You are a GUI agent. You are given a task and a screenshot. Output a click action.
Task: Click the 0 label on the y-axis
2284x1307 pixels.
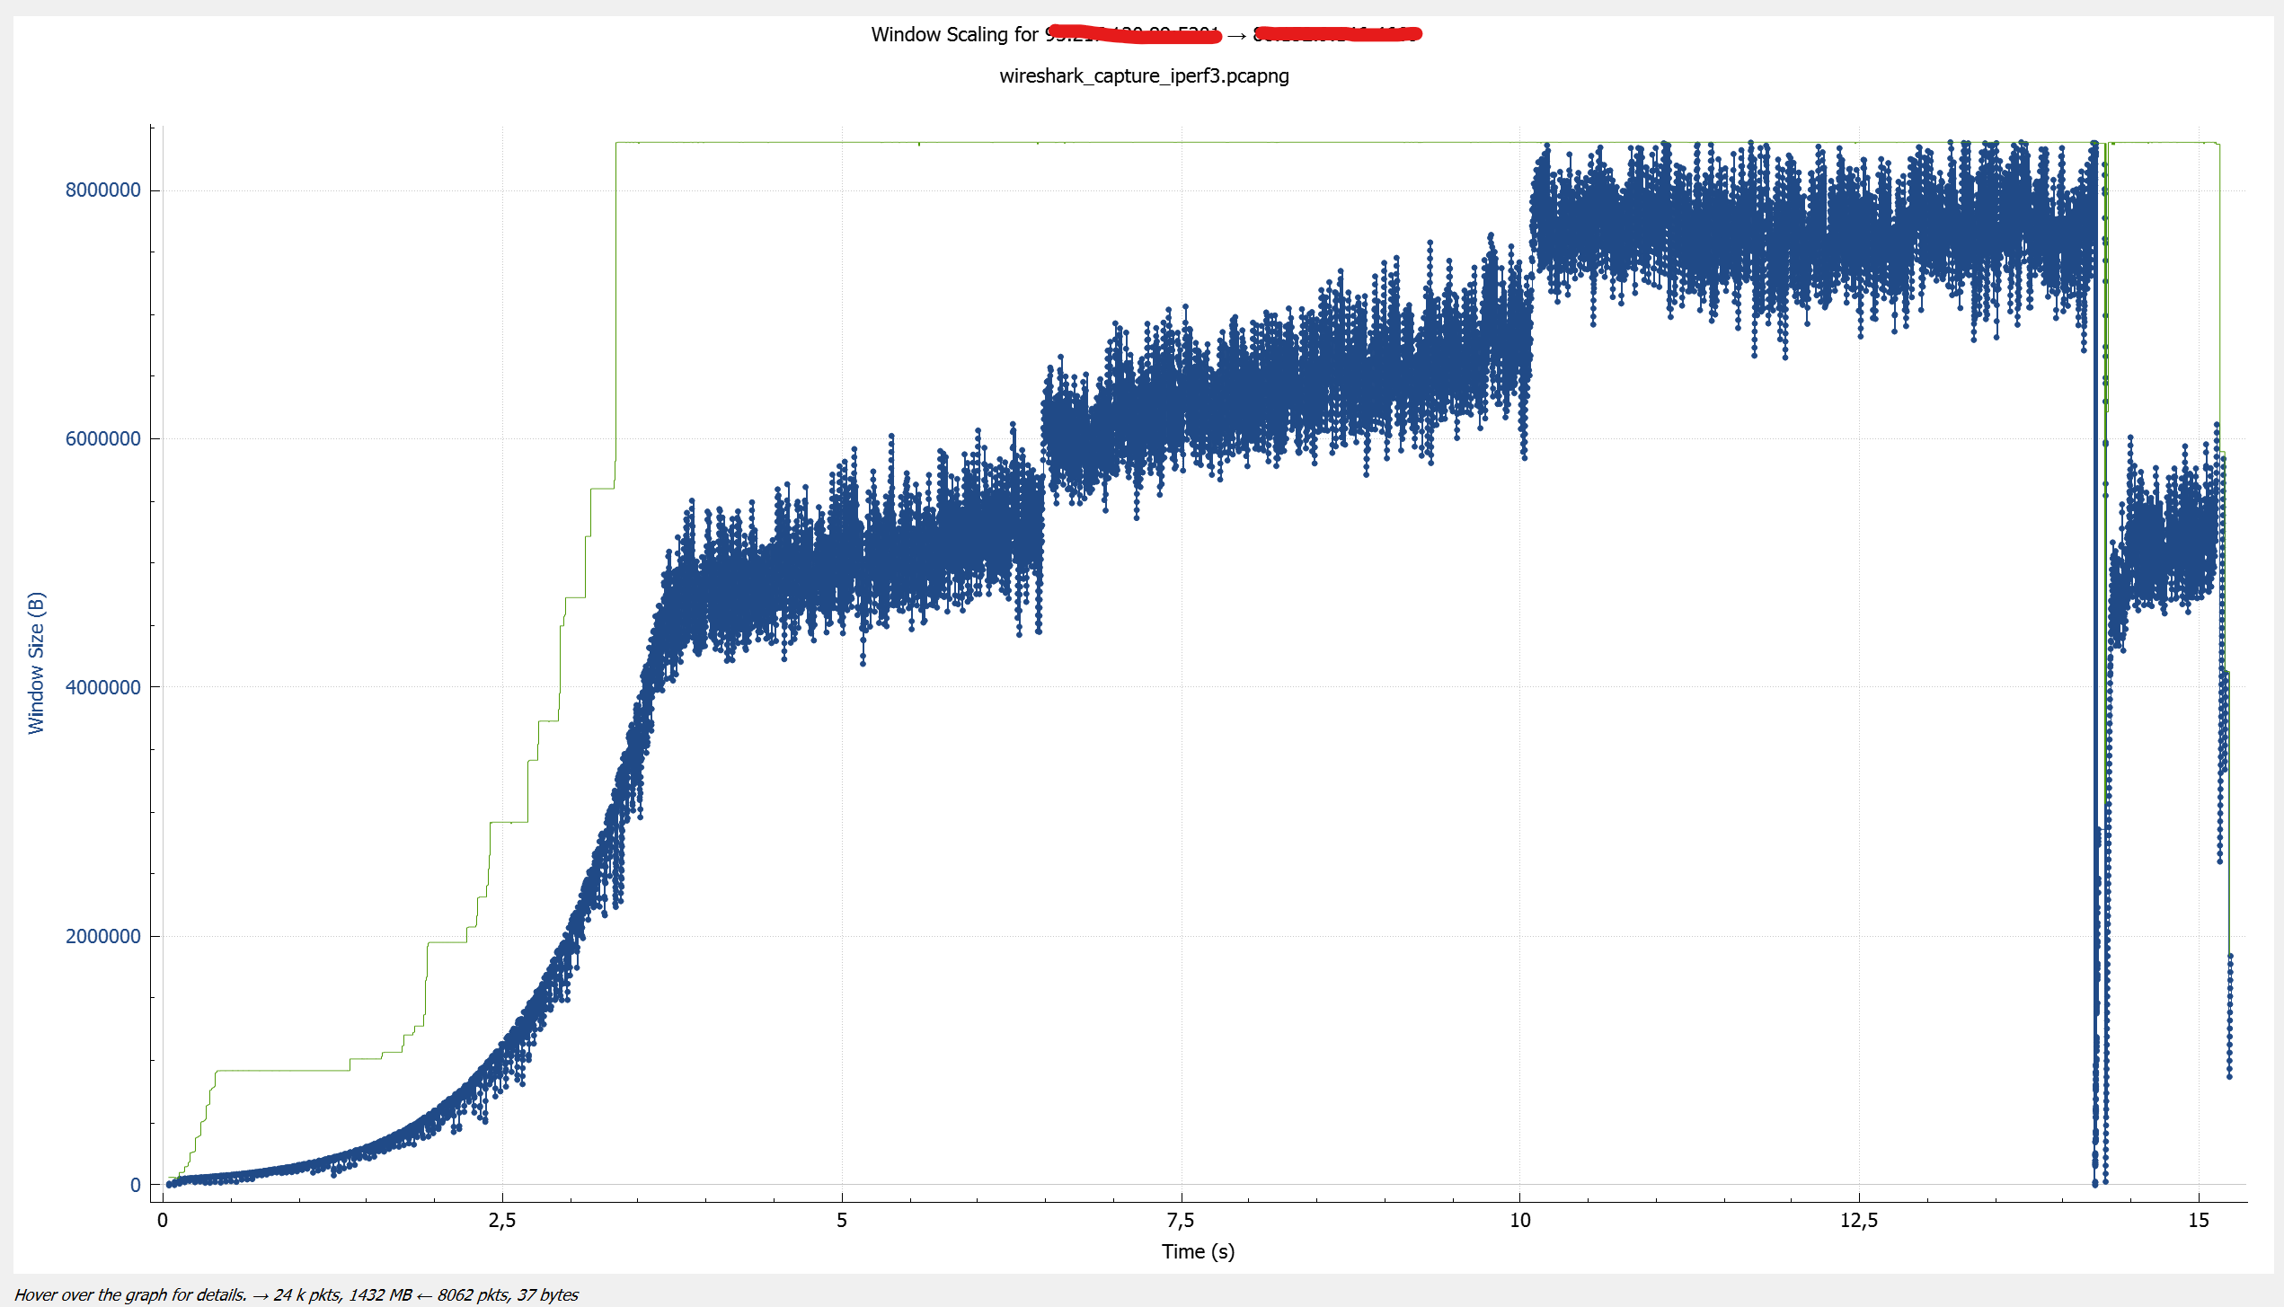point(135,1185)
